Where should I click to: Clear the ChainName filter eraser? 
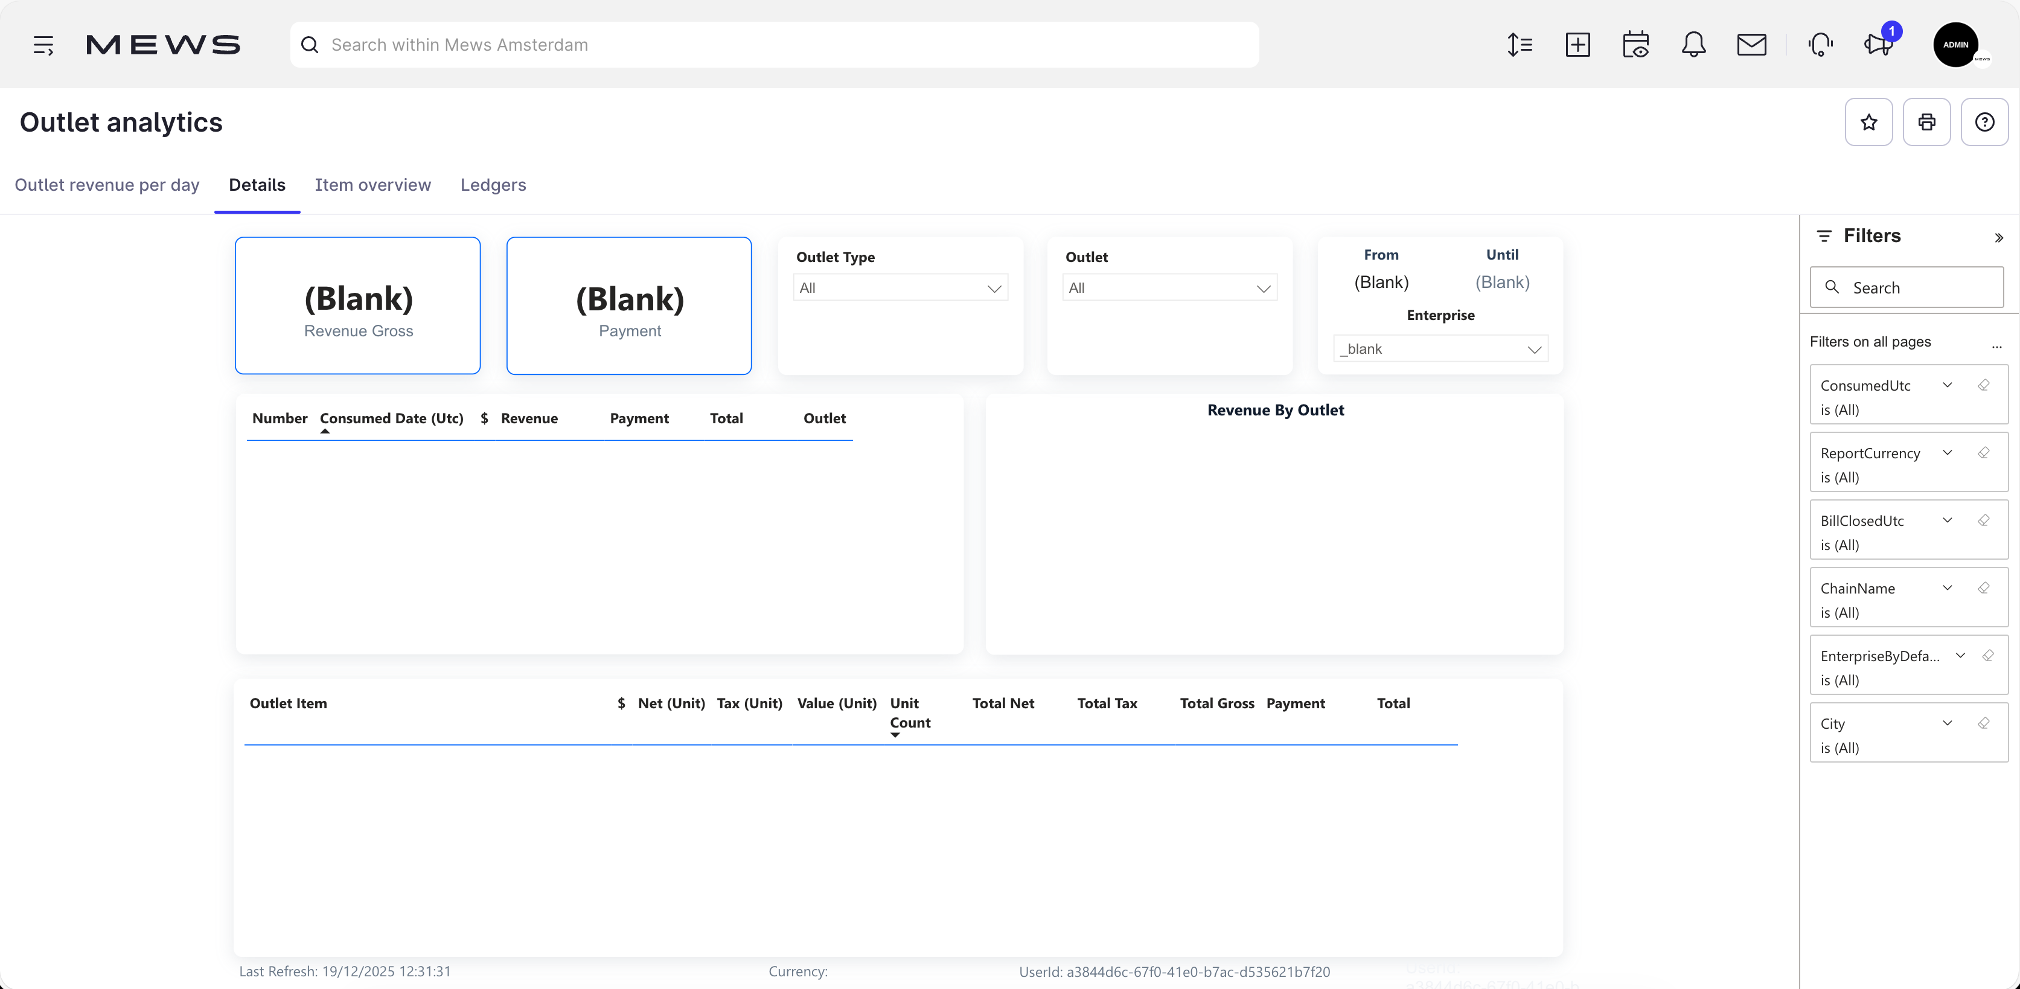pyautogui.click(x=1983, y=587)
